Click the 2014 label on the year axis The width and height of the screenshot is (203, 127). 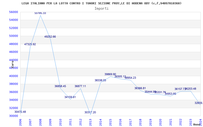pos(100,122)
